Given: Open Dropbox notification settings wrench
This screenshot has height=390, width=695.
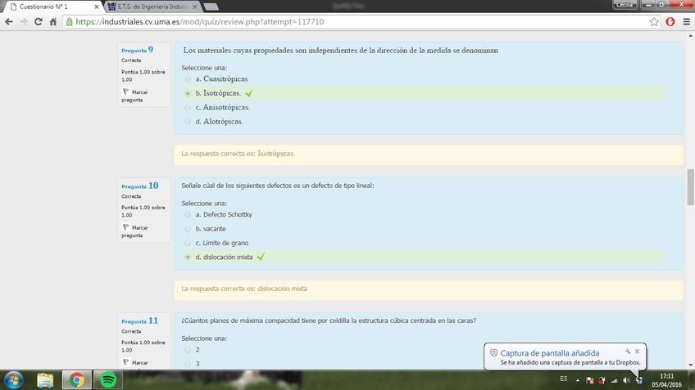Looking at the screenshot, I should pos(628,351).
